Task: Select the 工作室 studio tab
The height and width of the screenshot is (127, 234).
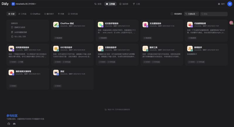Action: pos(111,4)
